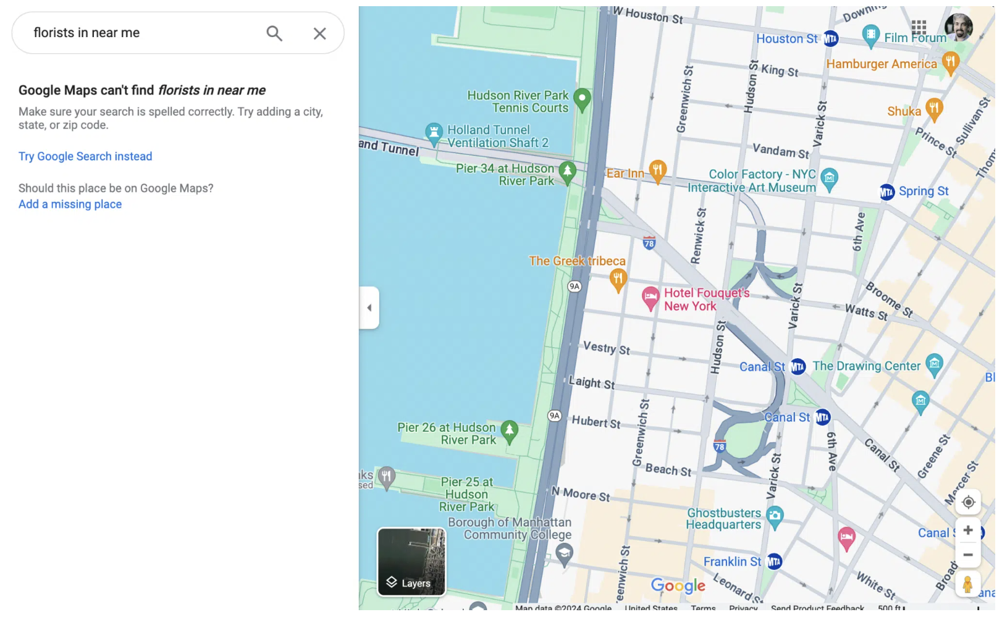Select the Street View pegman icon
The image size is (1002, 625).
967,584
